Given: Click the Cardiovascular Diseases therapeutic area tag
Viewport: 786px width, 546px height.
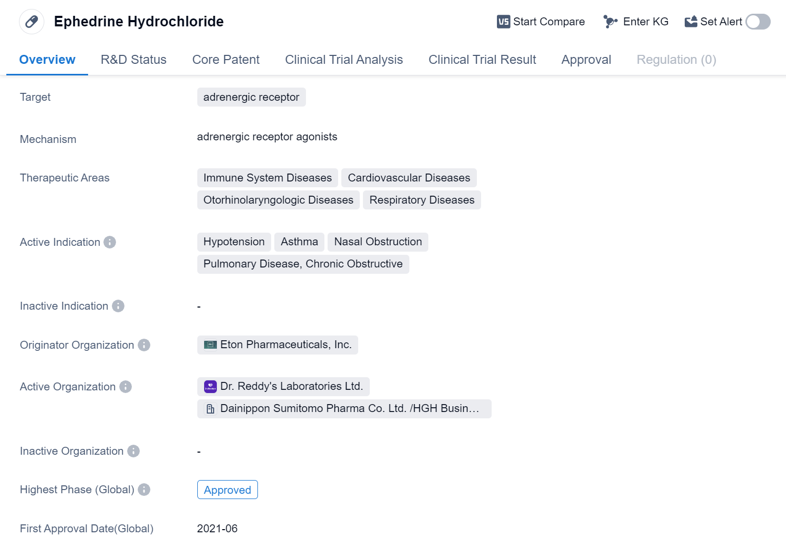Looking at the screenshot, I should tap(409, 178).
